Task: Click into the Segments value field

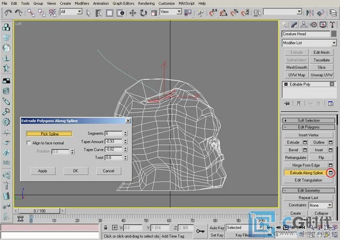Action: pos(114,133)
